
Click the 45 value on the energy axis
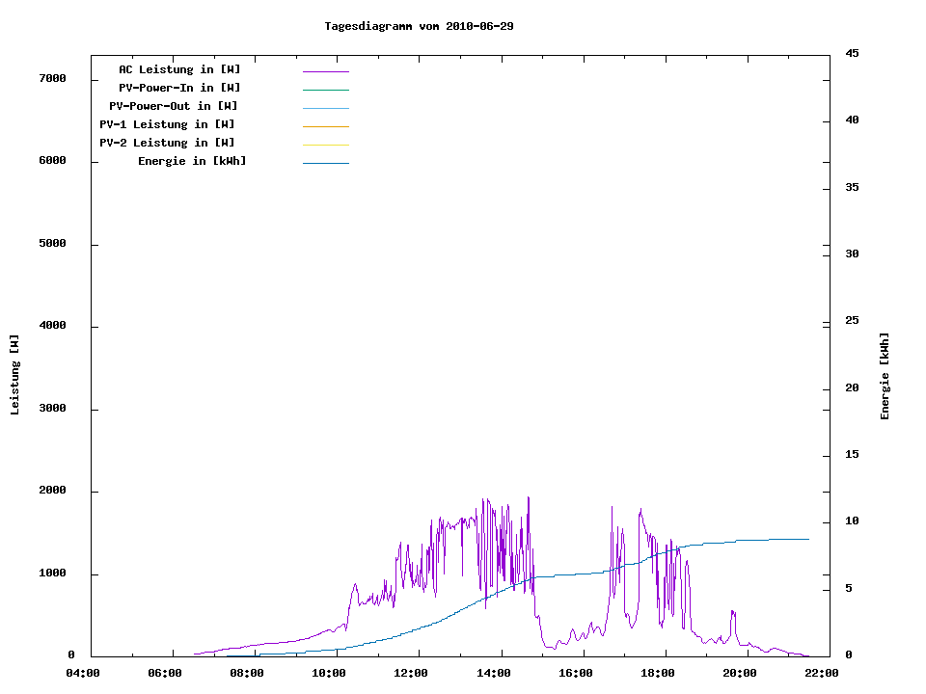[x=852, y=53]
